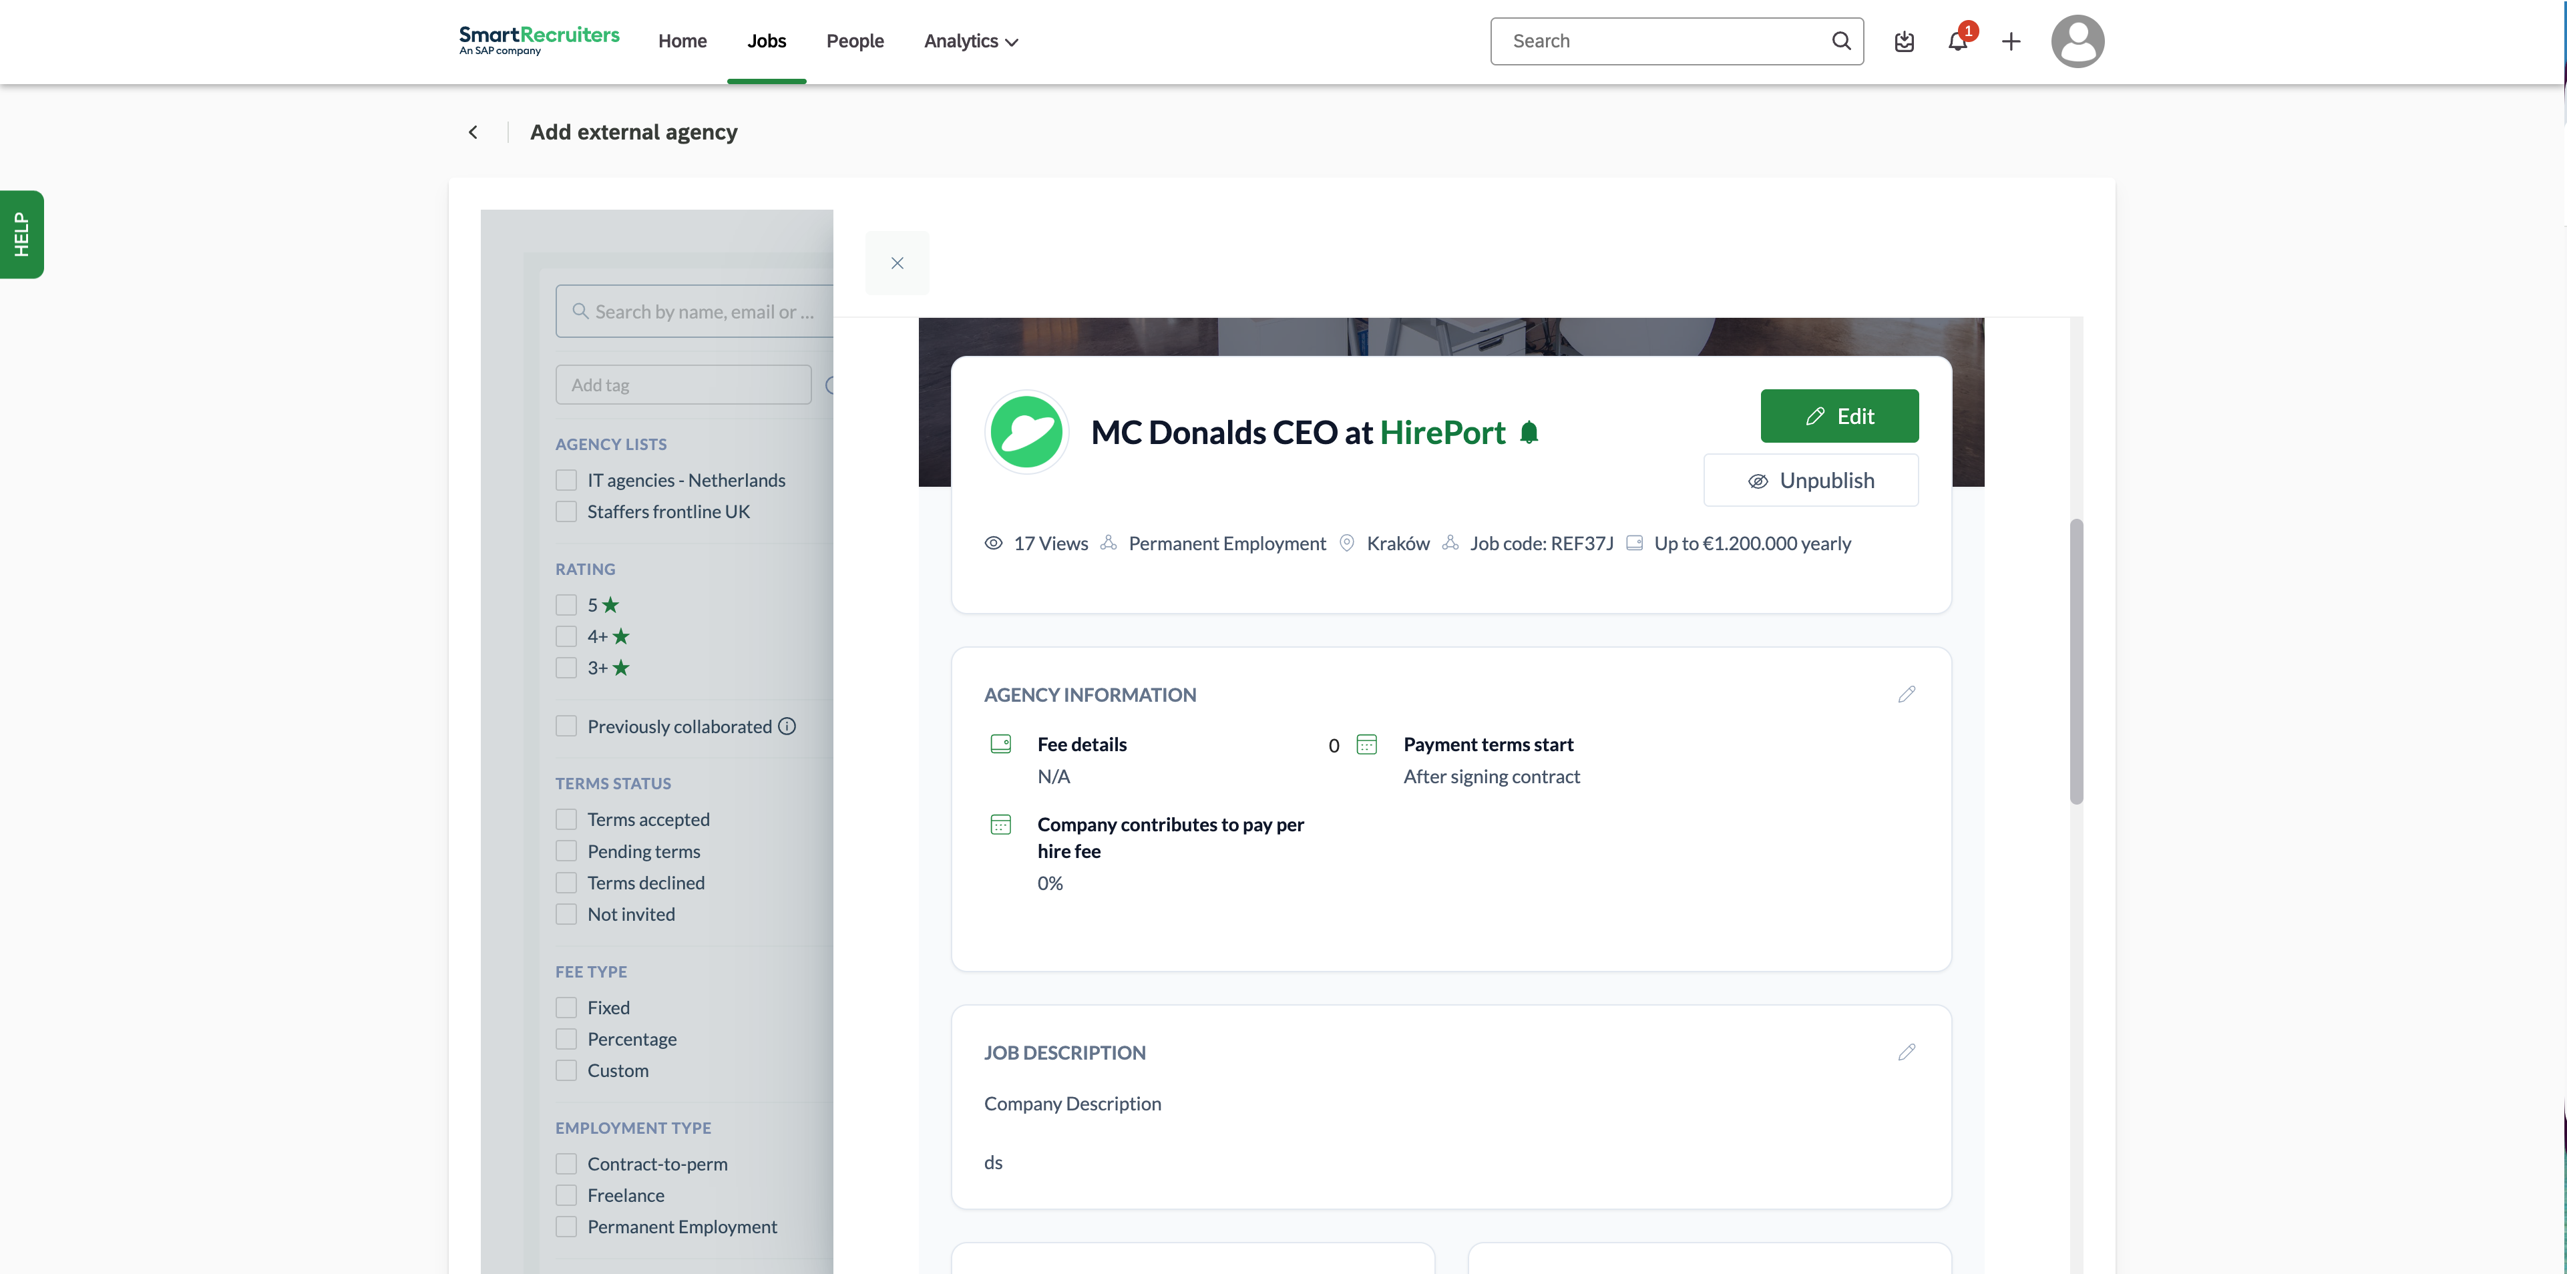Edit Job Description with pencil icon

(1907, 1052)
